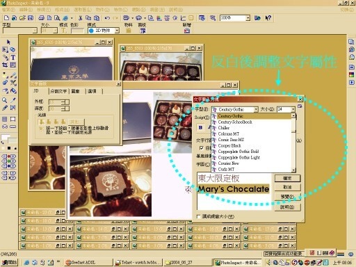Click the background color swatch in toolbox
356x267 pixels.
pyautogui.click(x=13, y=140)
